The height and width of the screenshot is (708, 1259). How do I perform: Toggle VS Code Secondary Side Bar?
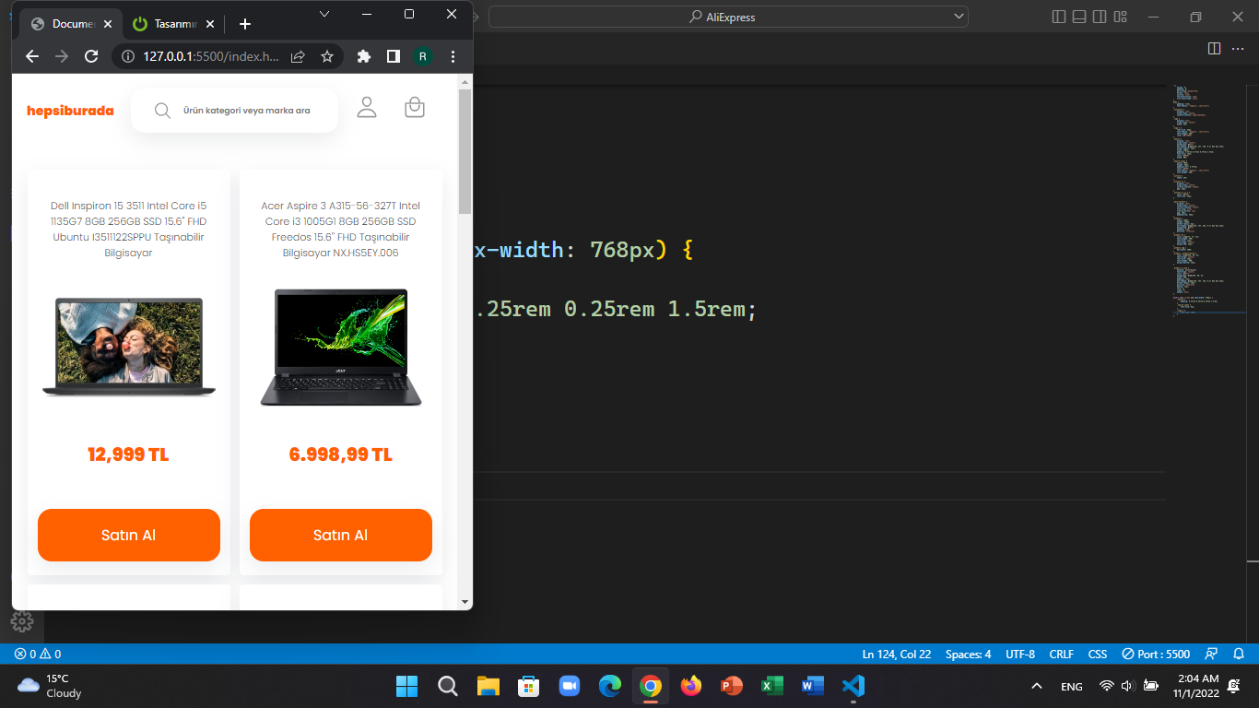(x=1100, y=17)
